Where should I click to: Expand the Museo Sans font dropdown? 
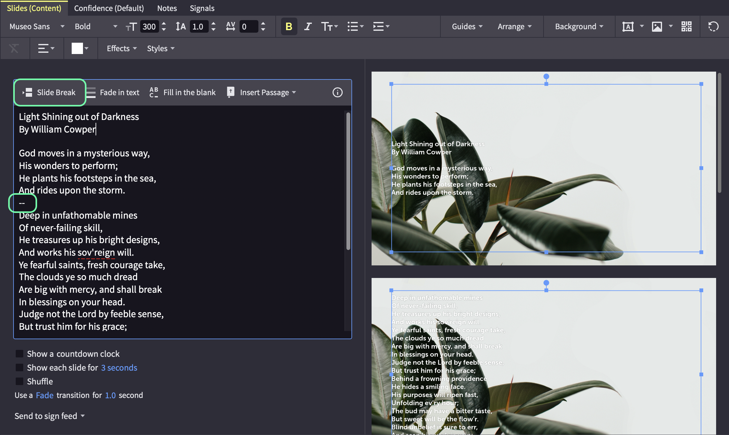pos(37,26)
